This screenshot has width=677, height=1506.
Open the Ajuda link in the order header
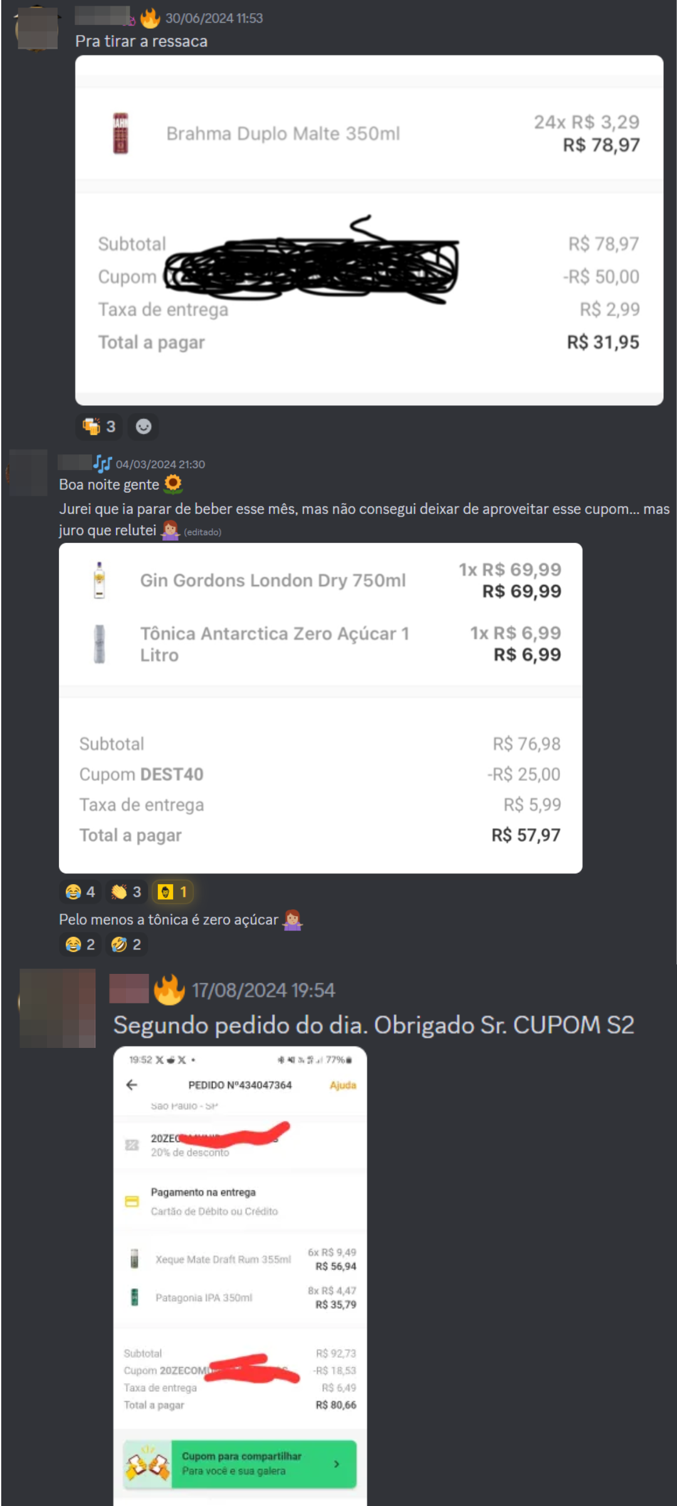coord(343,1085)
